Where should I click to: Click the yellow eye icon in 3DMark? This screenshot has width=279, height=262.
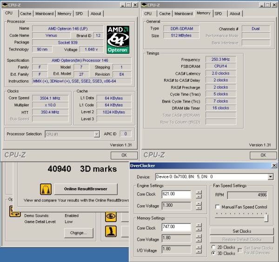pos(111,216)
